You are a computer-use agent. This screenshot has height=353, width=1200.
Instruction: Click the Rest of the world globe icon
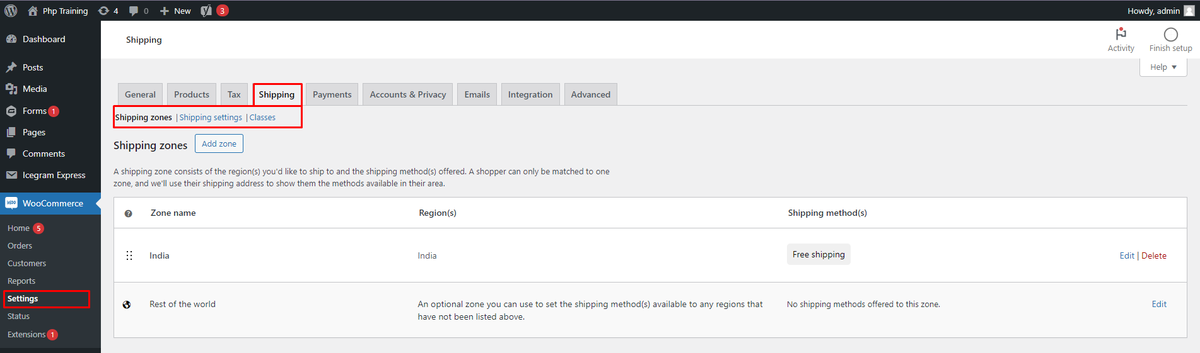[x=127, y=305]
